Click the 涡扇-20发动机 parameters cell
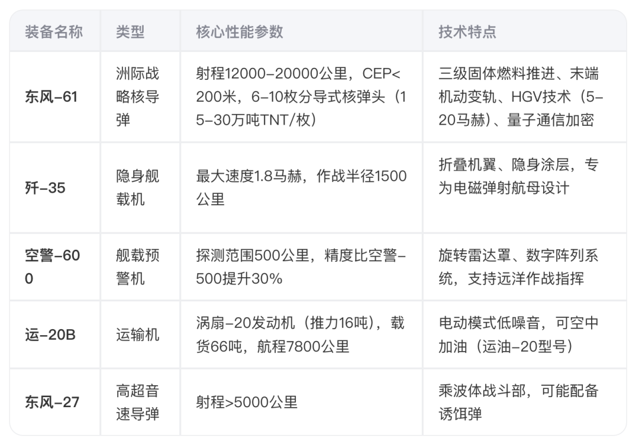Image resolution: width=639 pixels, height=445 pixels. tap(301, 334)
